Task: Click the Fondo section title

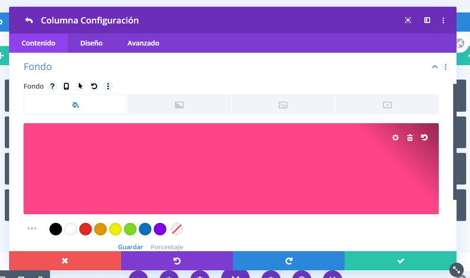Action: [38, 66]
